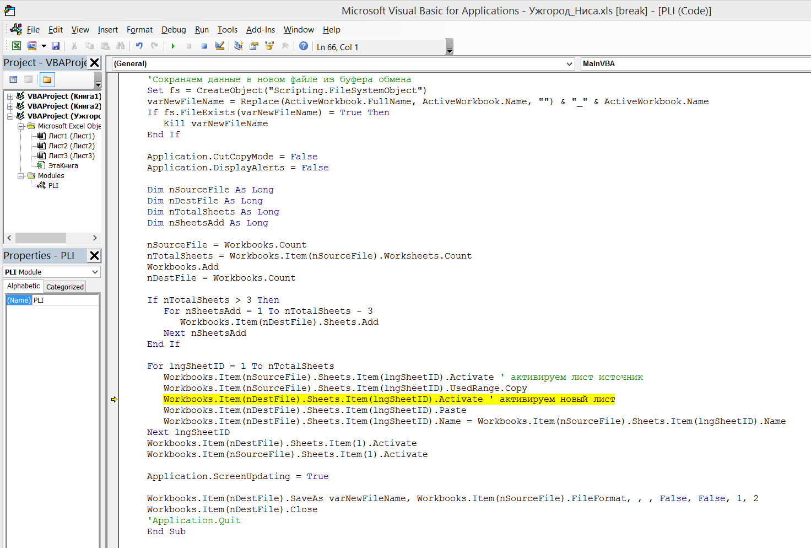The width and height of the screenshot is (811, 548).
Task: Close the Properties - PLI panel
Action: 95,256
